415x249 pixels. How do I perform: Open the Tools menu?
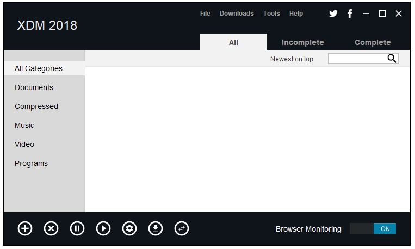pyautogui.click(x=271, y=14)
